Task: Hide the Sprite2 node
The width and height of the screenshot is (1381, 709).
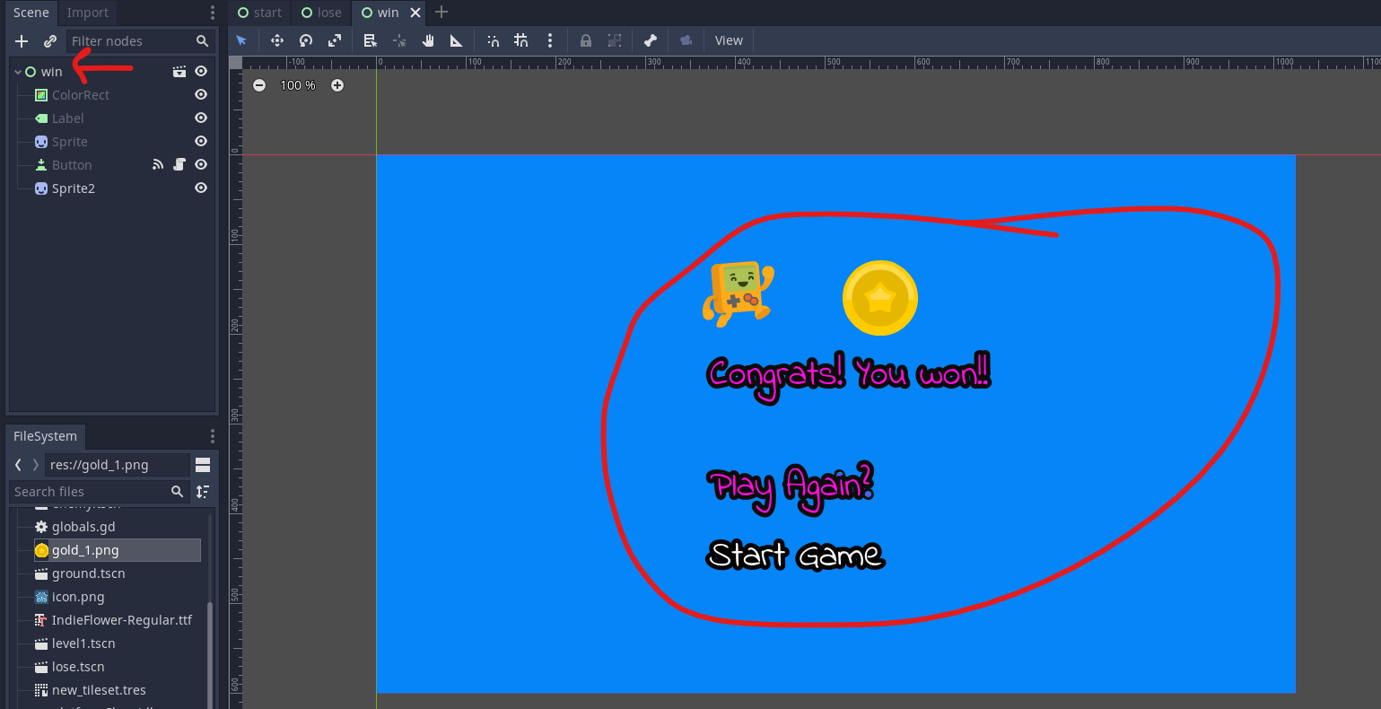Action: coord(201,188)
